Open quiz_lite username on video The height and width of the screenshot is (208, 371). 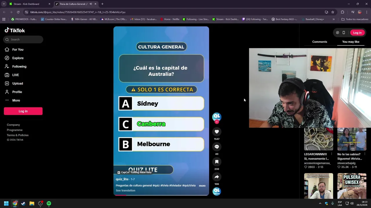point(122,179)
